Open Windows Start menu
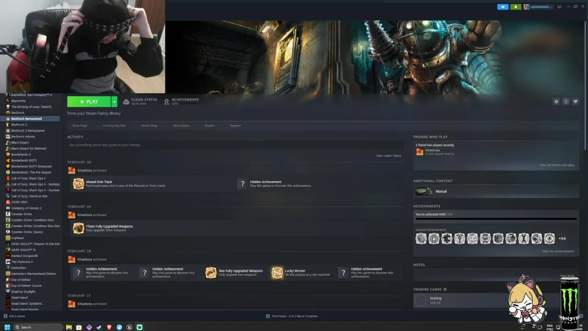Viewport: 588px width, 331px height. pos(7,327)
